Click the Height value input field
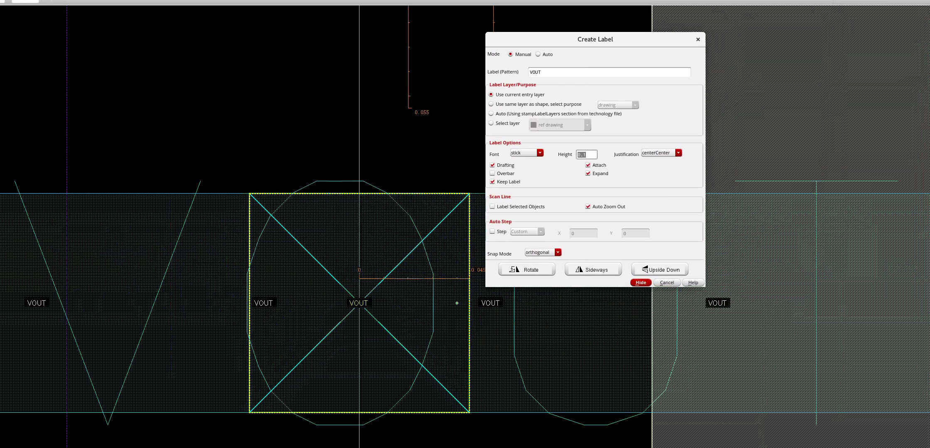930x448 pixels. 586,155
